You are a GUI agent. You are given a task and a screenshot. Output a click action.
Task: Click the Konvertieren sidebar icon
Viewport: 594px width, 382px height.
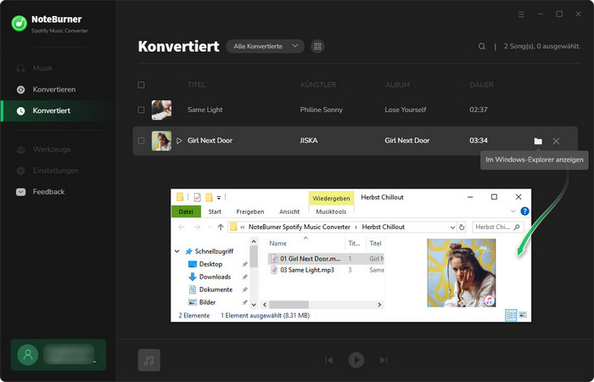click(x=21, y=89)
